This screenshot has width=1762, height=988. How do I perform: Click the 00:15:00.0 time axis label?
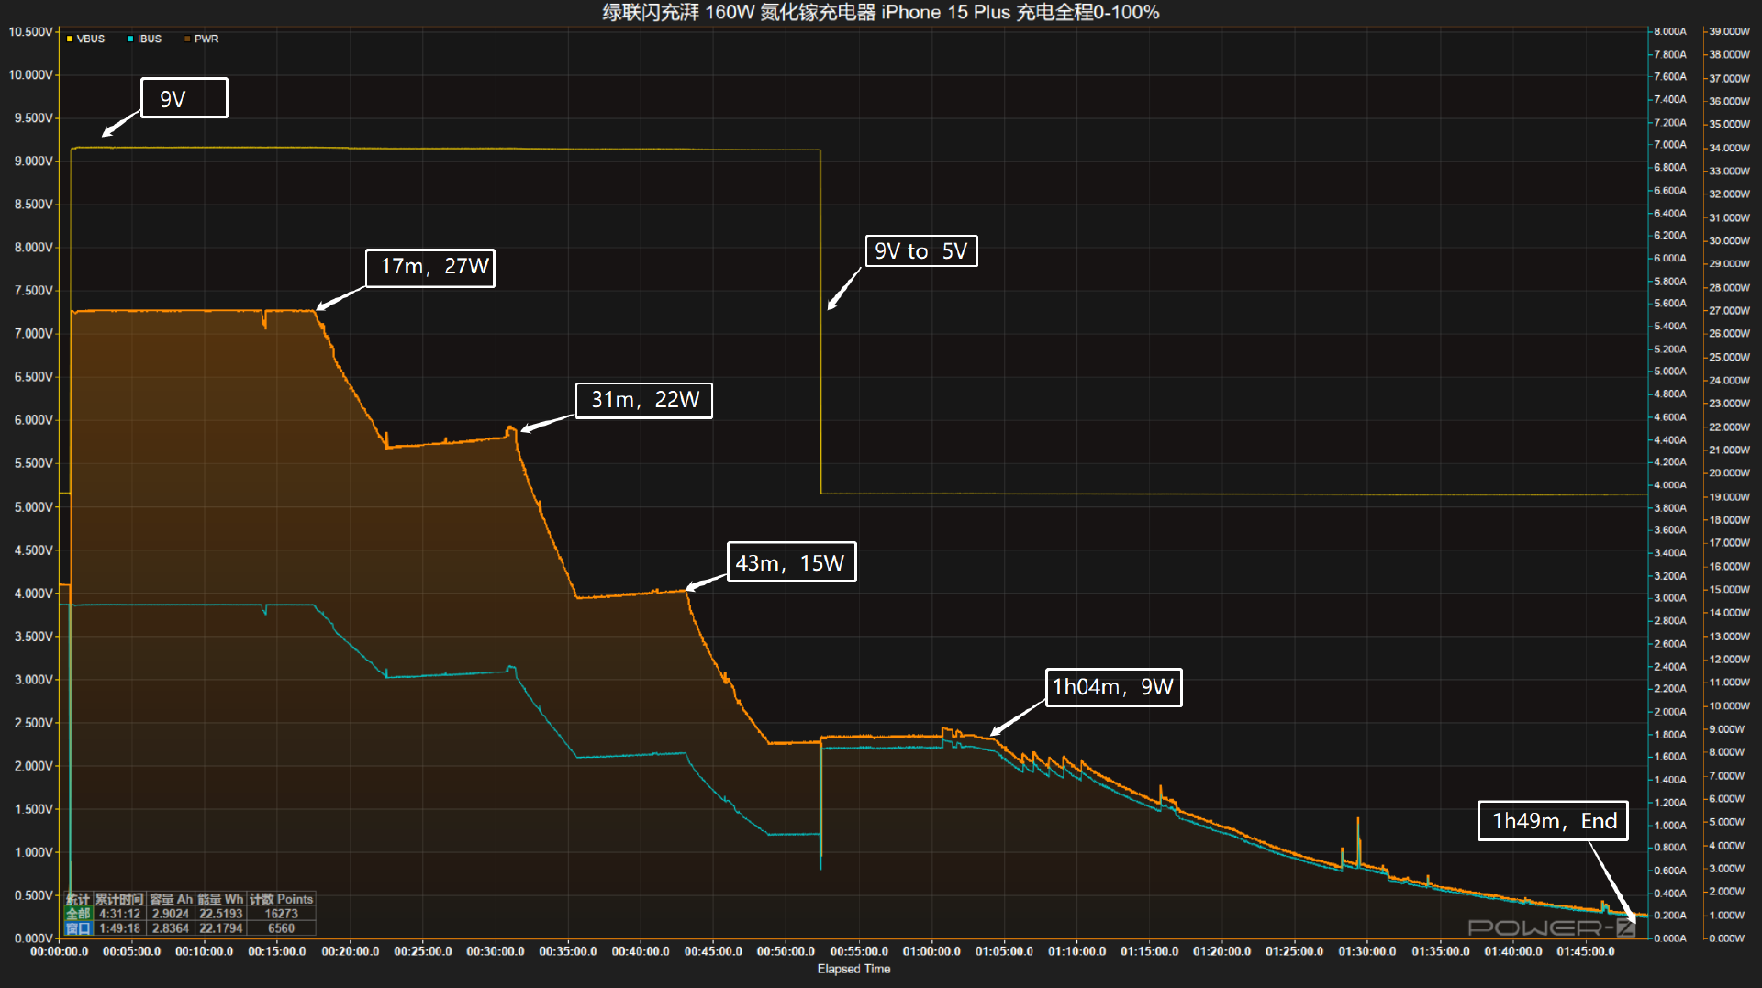pos(277,951)
